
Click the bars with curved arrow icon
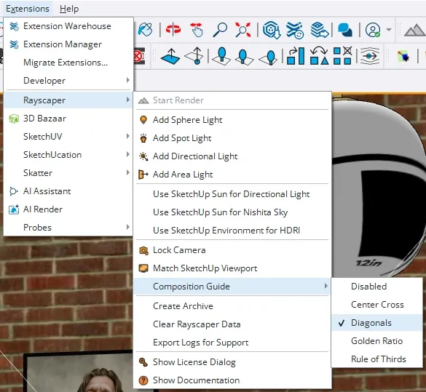(x=296, y=56)
